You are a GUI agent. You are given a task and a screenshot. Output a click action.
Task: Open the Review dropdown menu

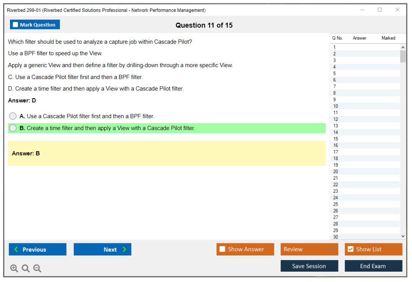coord(309,249)
